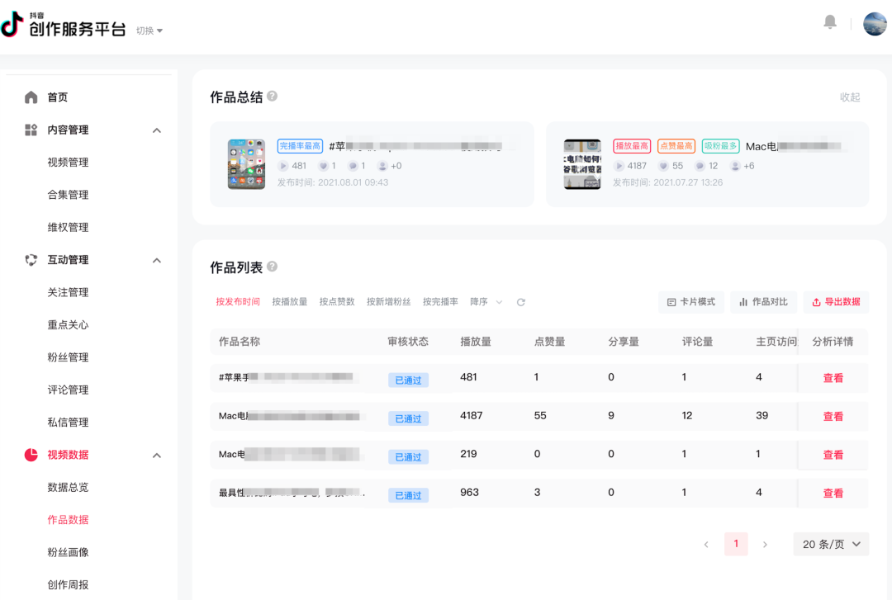892x600 pixels.
Task: Collapse the 内容管理 sidebar section
Action: (x=157, y=130)
